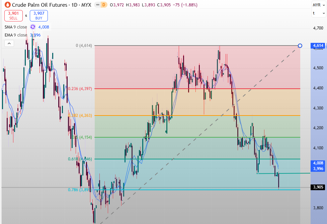Click the Crude Palm Oil flame logo icon

click(6, 5)
